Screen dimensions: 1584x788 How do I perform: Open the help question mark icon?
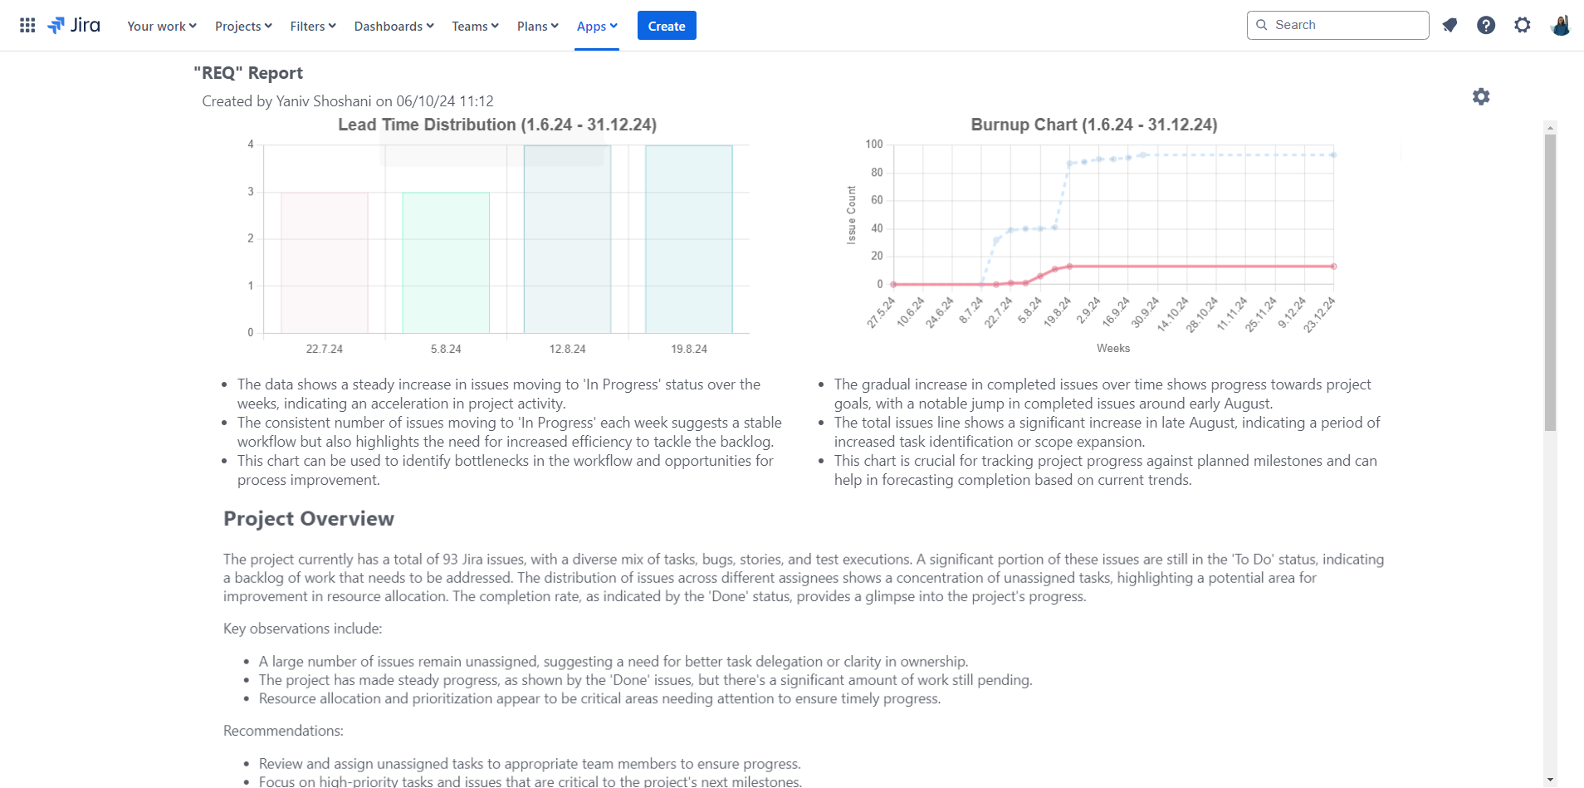click(x=1486, y=26)
